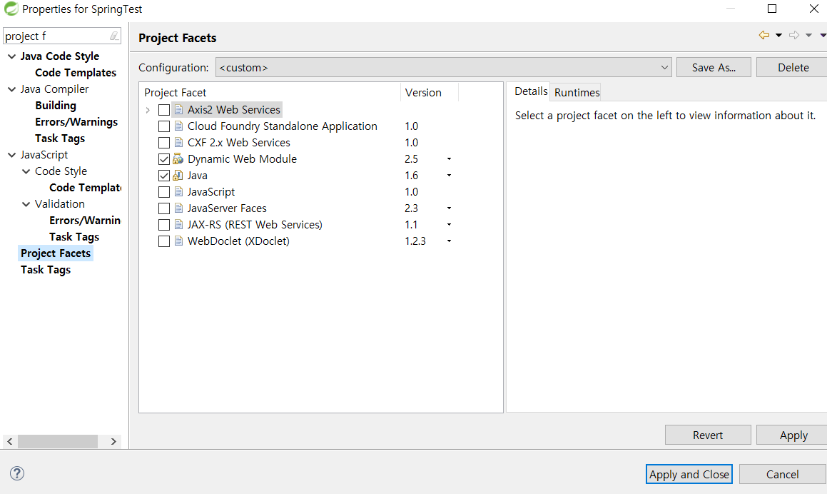Click the Axis2 Web Services facet icon
Screen dimensions: 827x494
[x=179, y=110]
